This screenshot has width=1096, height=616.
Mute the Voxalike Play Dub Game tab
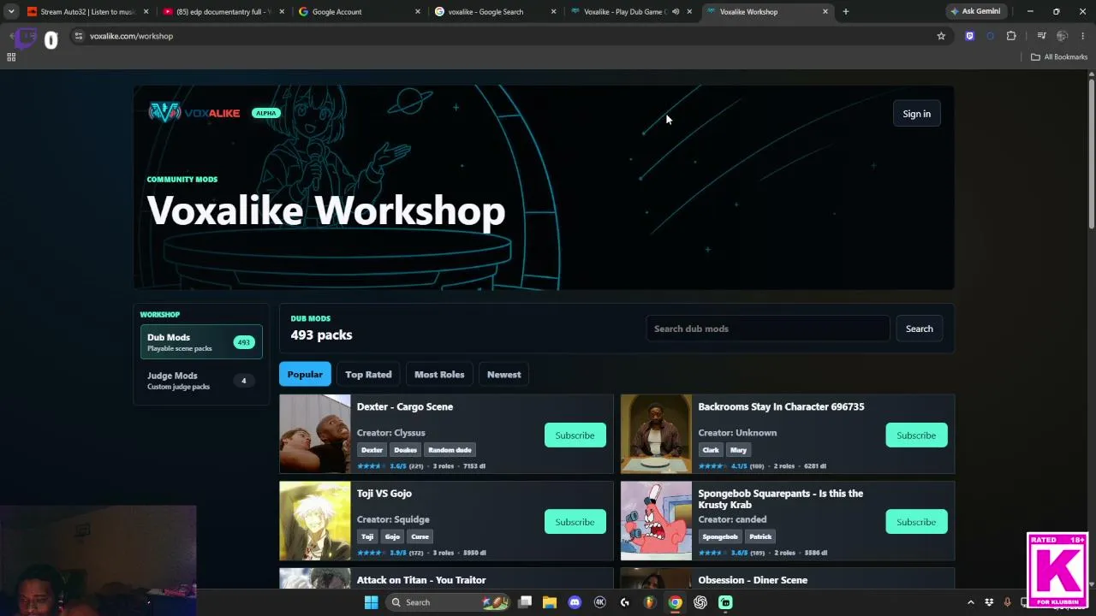click(x=676, y=12)
